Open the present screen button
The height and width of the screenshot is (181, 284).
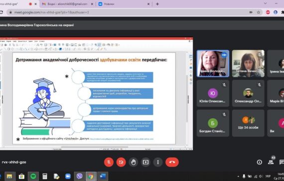(145, 162)
